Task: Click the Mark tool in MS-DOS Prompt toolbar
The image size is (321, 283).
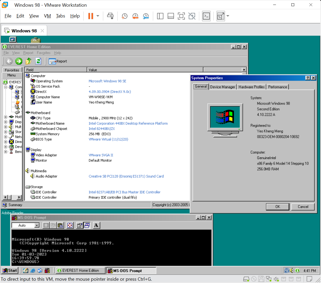Action: (46, 225)
